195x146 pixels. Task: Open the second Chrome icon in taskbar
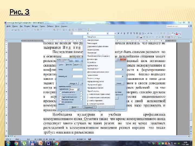click(x=56, y=144)
